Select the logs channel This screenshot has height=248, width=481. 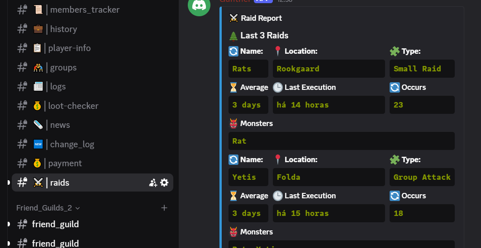(x=57, y=87)
